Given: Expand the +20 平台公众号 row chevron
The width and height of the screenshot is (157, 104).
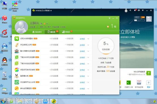Looking at the screenshot, I should (x=88, y=82).
